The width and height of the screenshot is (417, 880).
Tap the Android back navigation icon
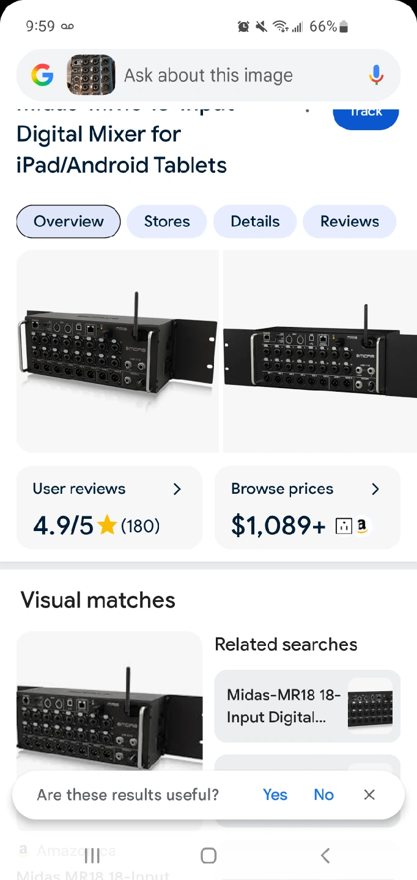(325, 856)
